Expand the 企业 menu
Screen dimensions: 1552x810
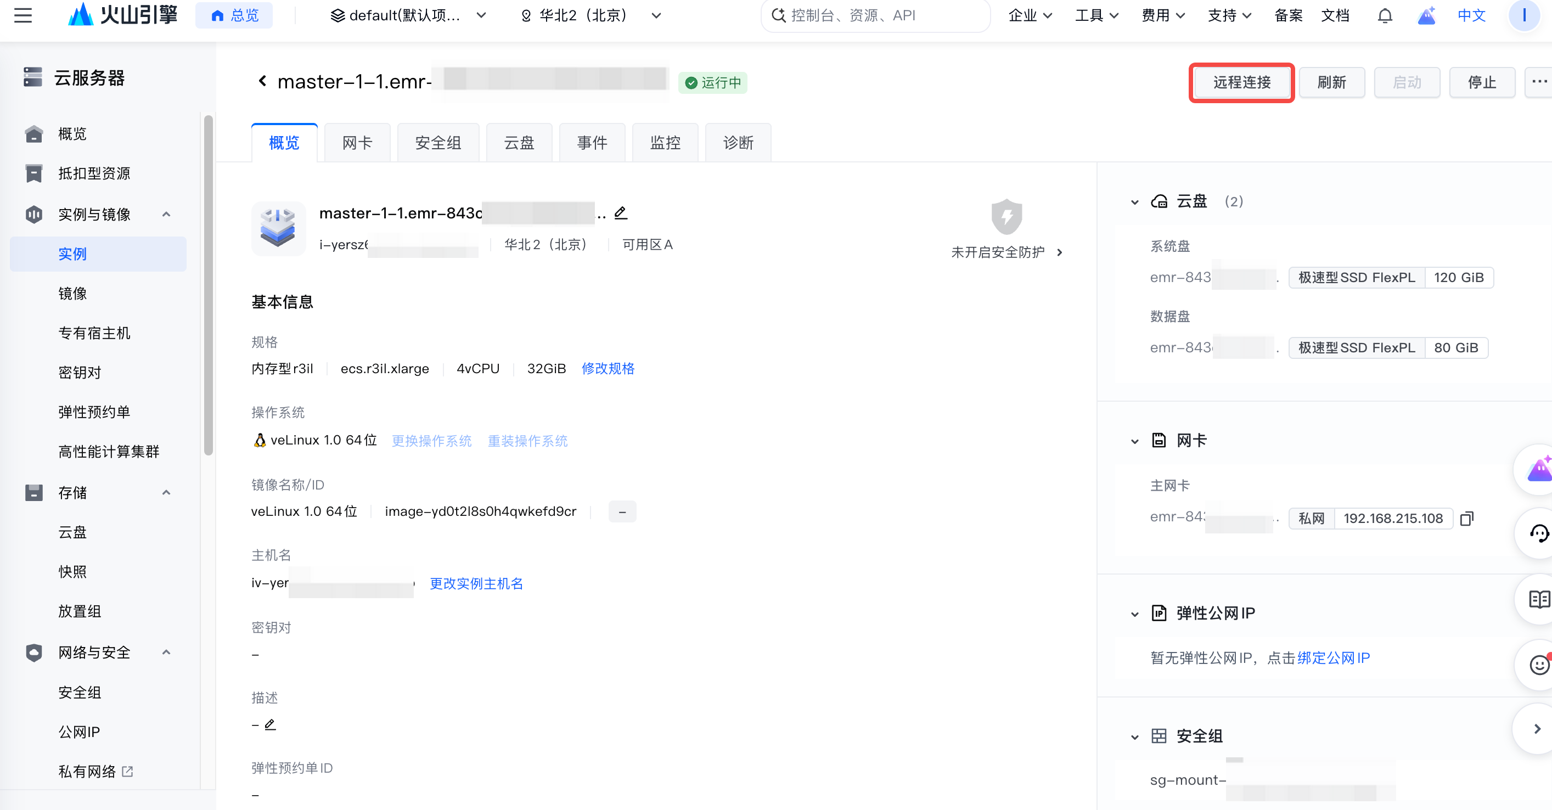click(1030, 15)
